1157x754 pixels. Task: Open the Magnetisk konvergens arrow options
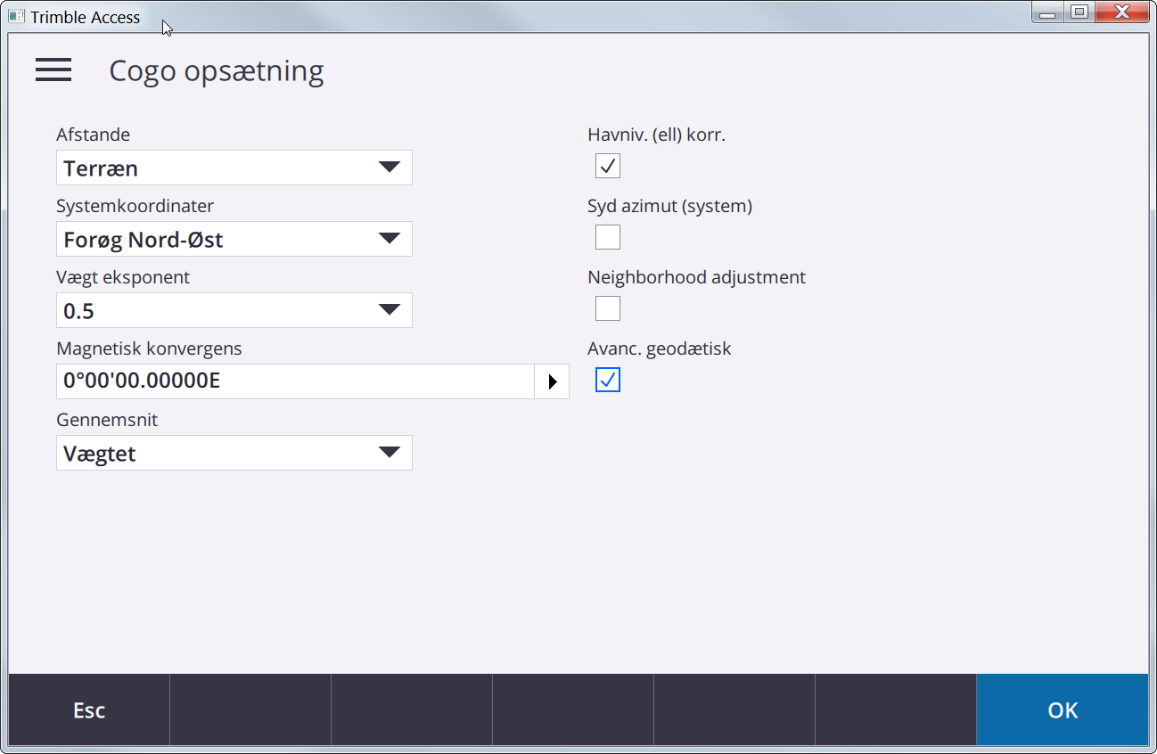click(x=552, y=381)
